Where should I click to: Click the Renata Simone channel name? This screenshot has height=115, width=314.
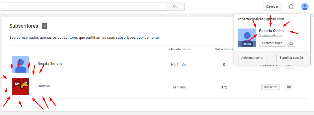pos(50,64)
